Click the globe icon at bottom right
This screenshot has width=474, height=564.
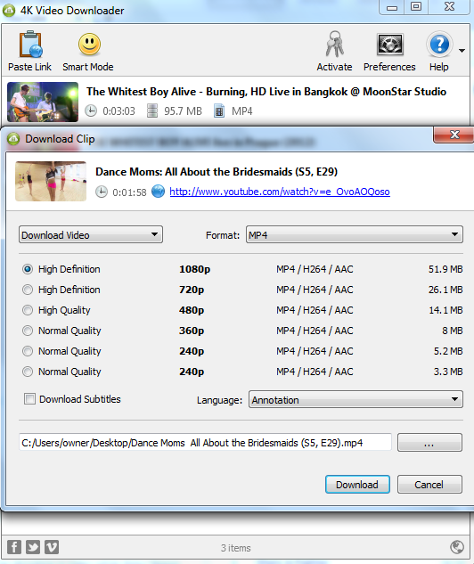tap(457, 547)
